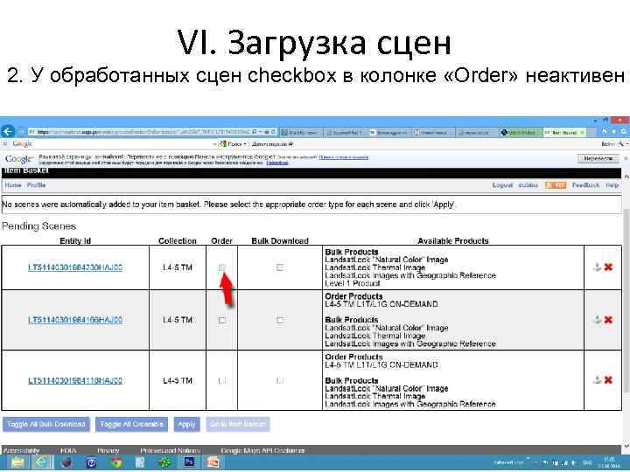Close the active Item Basket browser tab
This screenshot has height=472, width=630.
point(582,132)
